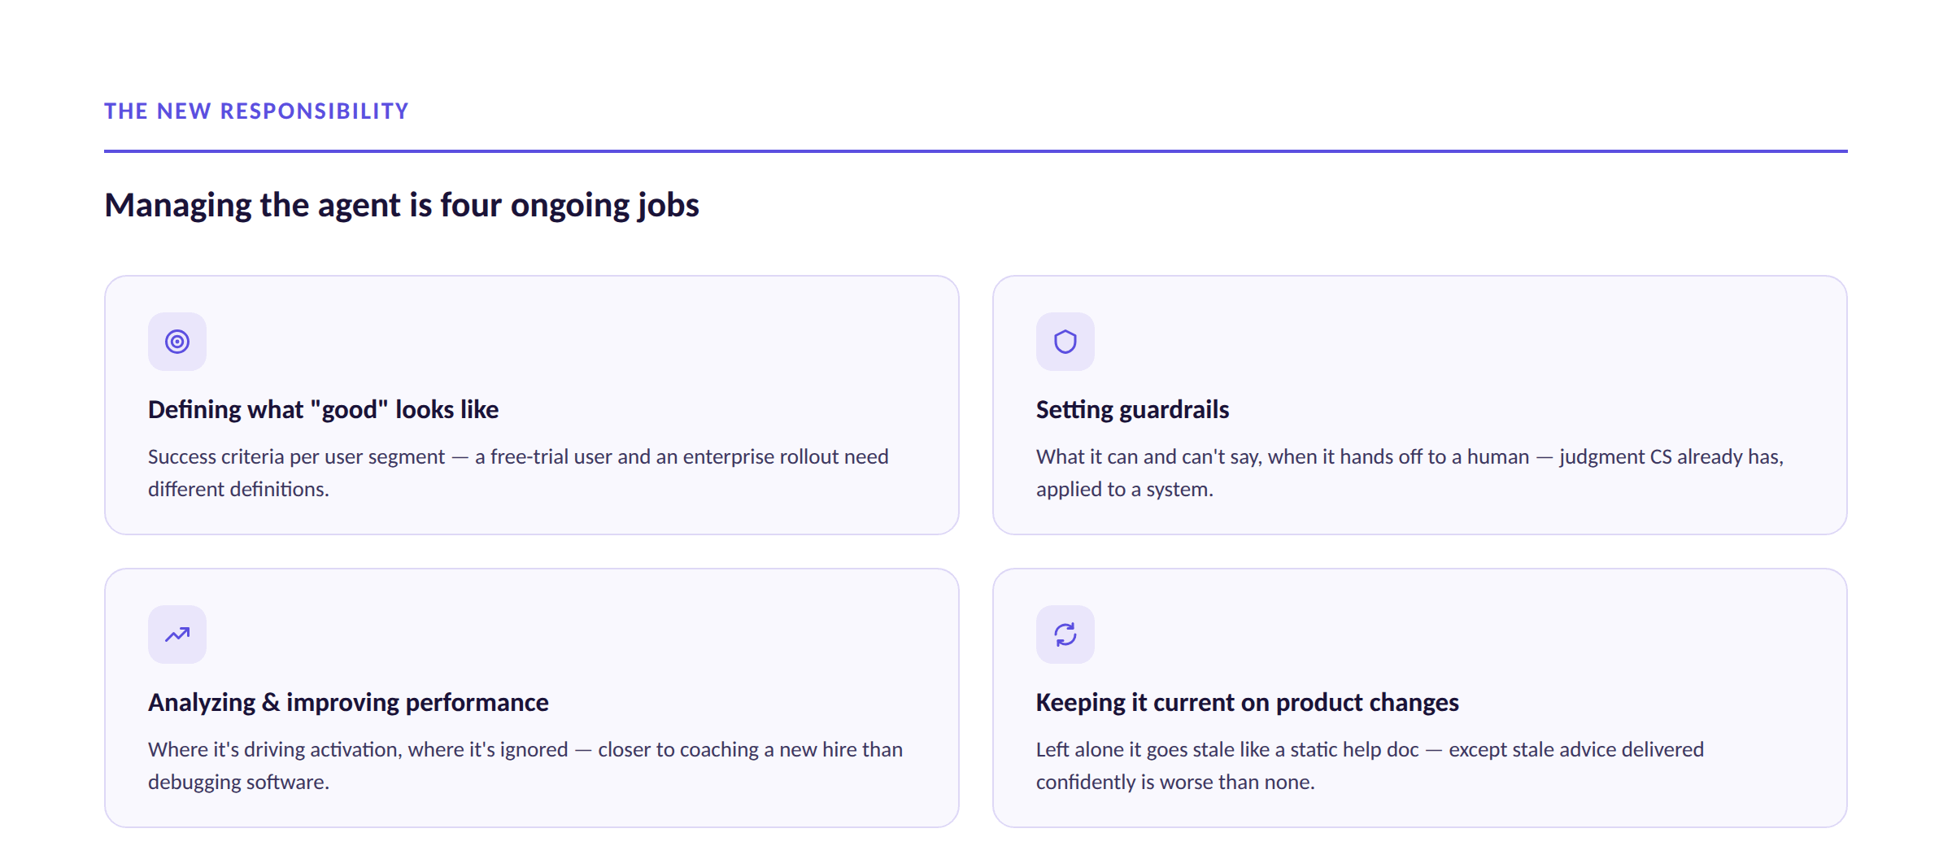
Task: Click the shield icon for guardrails
Action: pyautogui.click(x=1065, y=342)
